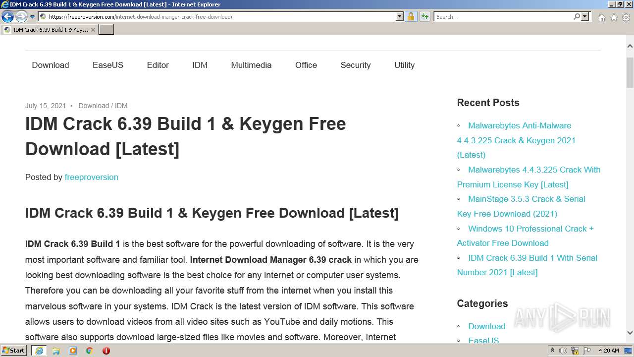Click the Recent Posts heading
This screenshot has width=634, height=357.
(488, 103)
